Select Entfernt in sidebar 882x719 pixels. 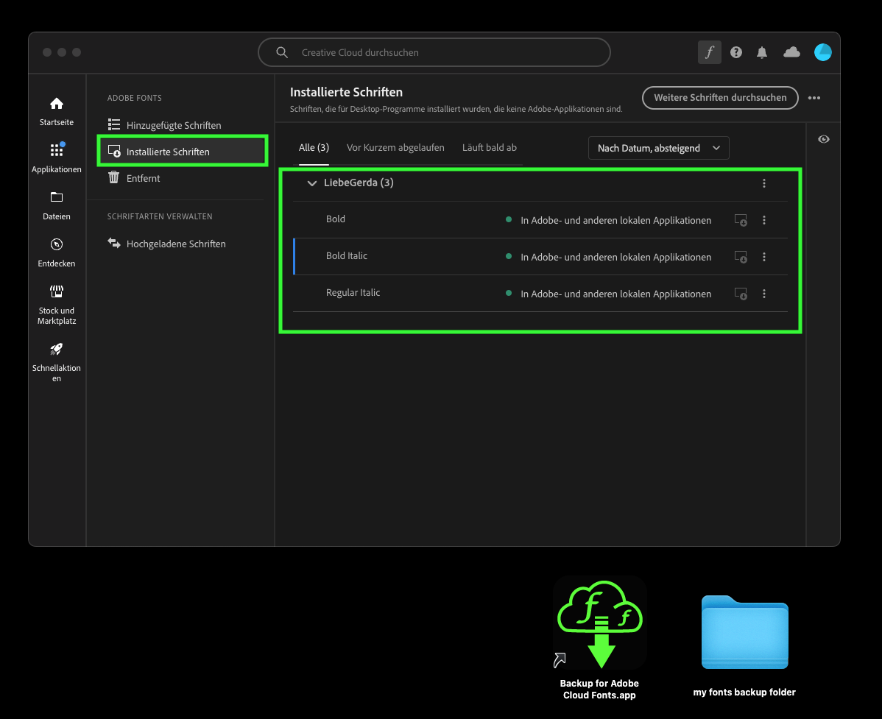(x=143, y=177)
